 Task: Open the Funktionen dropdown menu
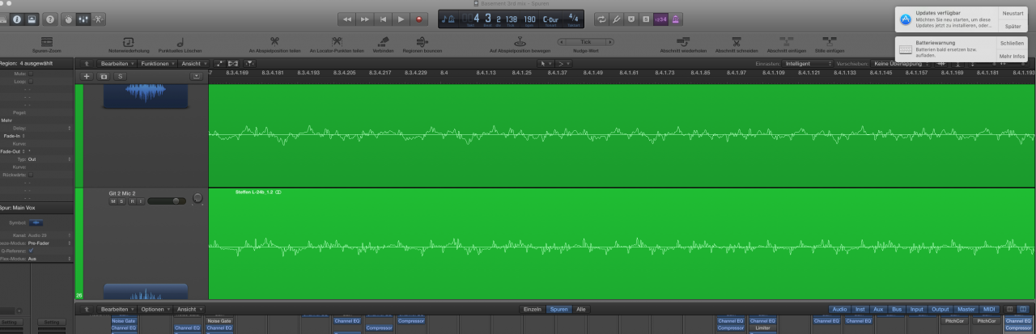(x=155, y=63)
